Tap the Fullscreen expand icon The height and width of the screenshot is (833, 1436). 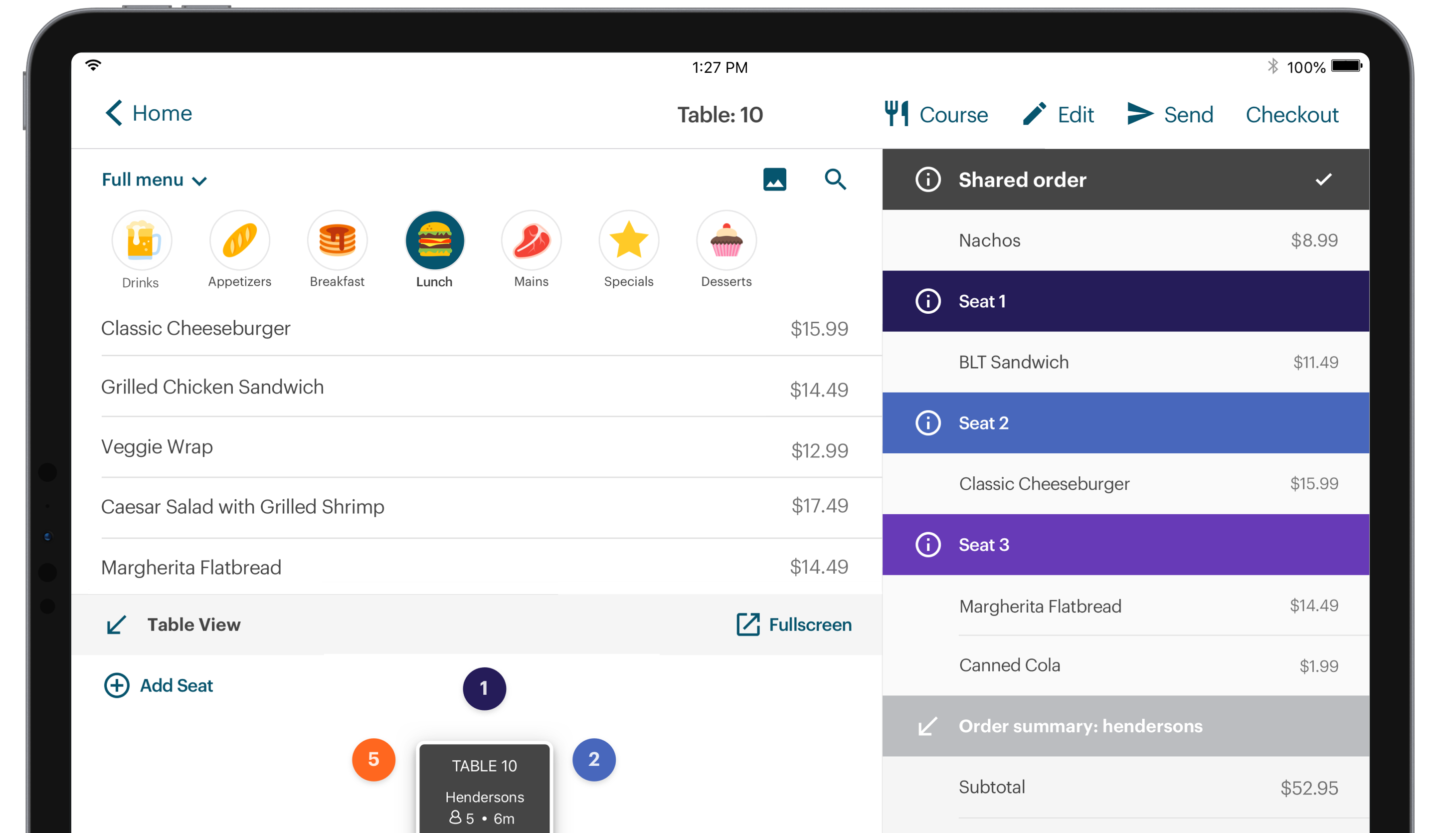click(x=747, y=625)
